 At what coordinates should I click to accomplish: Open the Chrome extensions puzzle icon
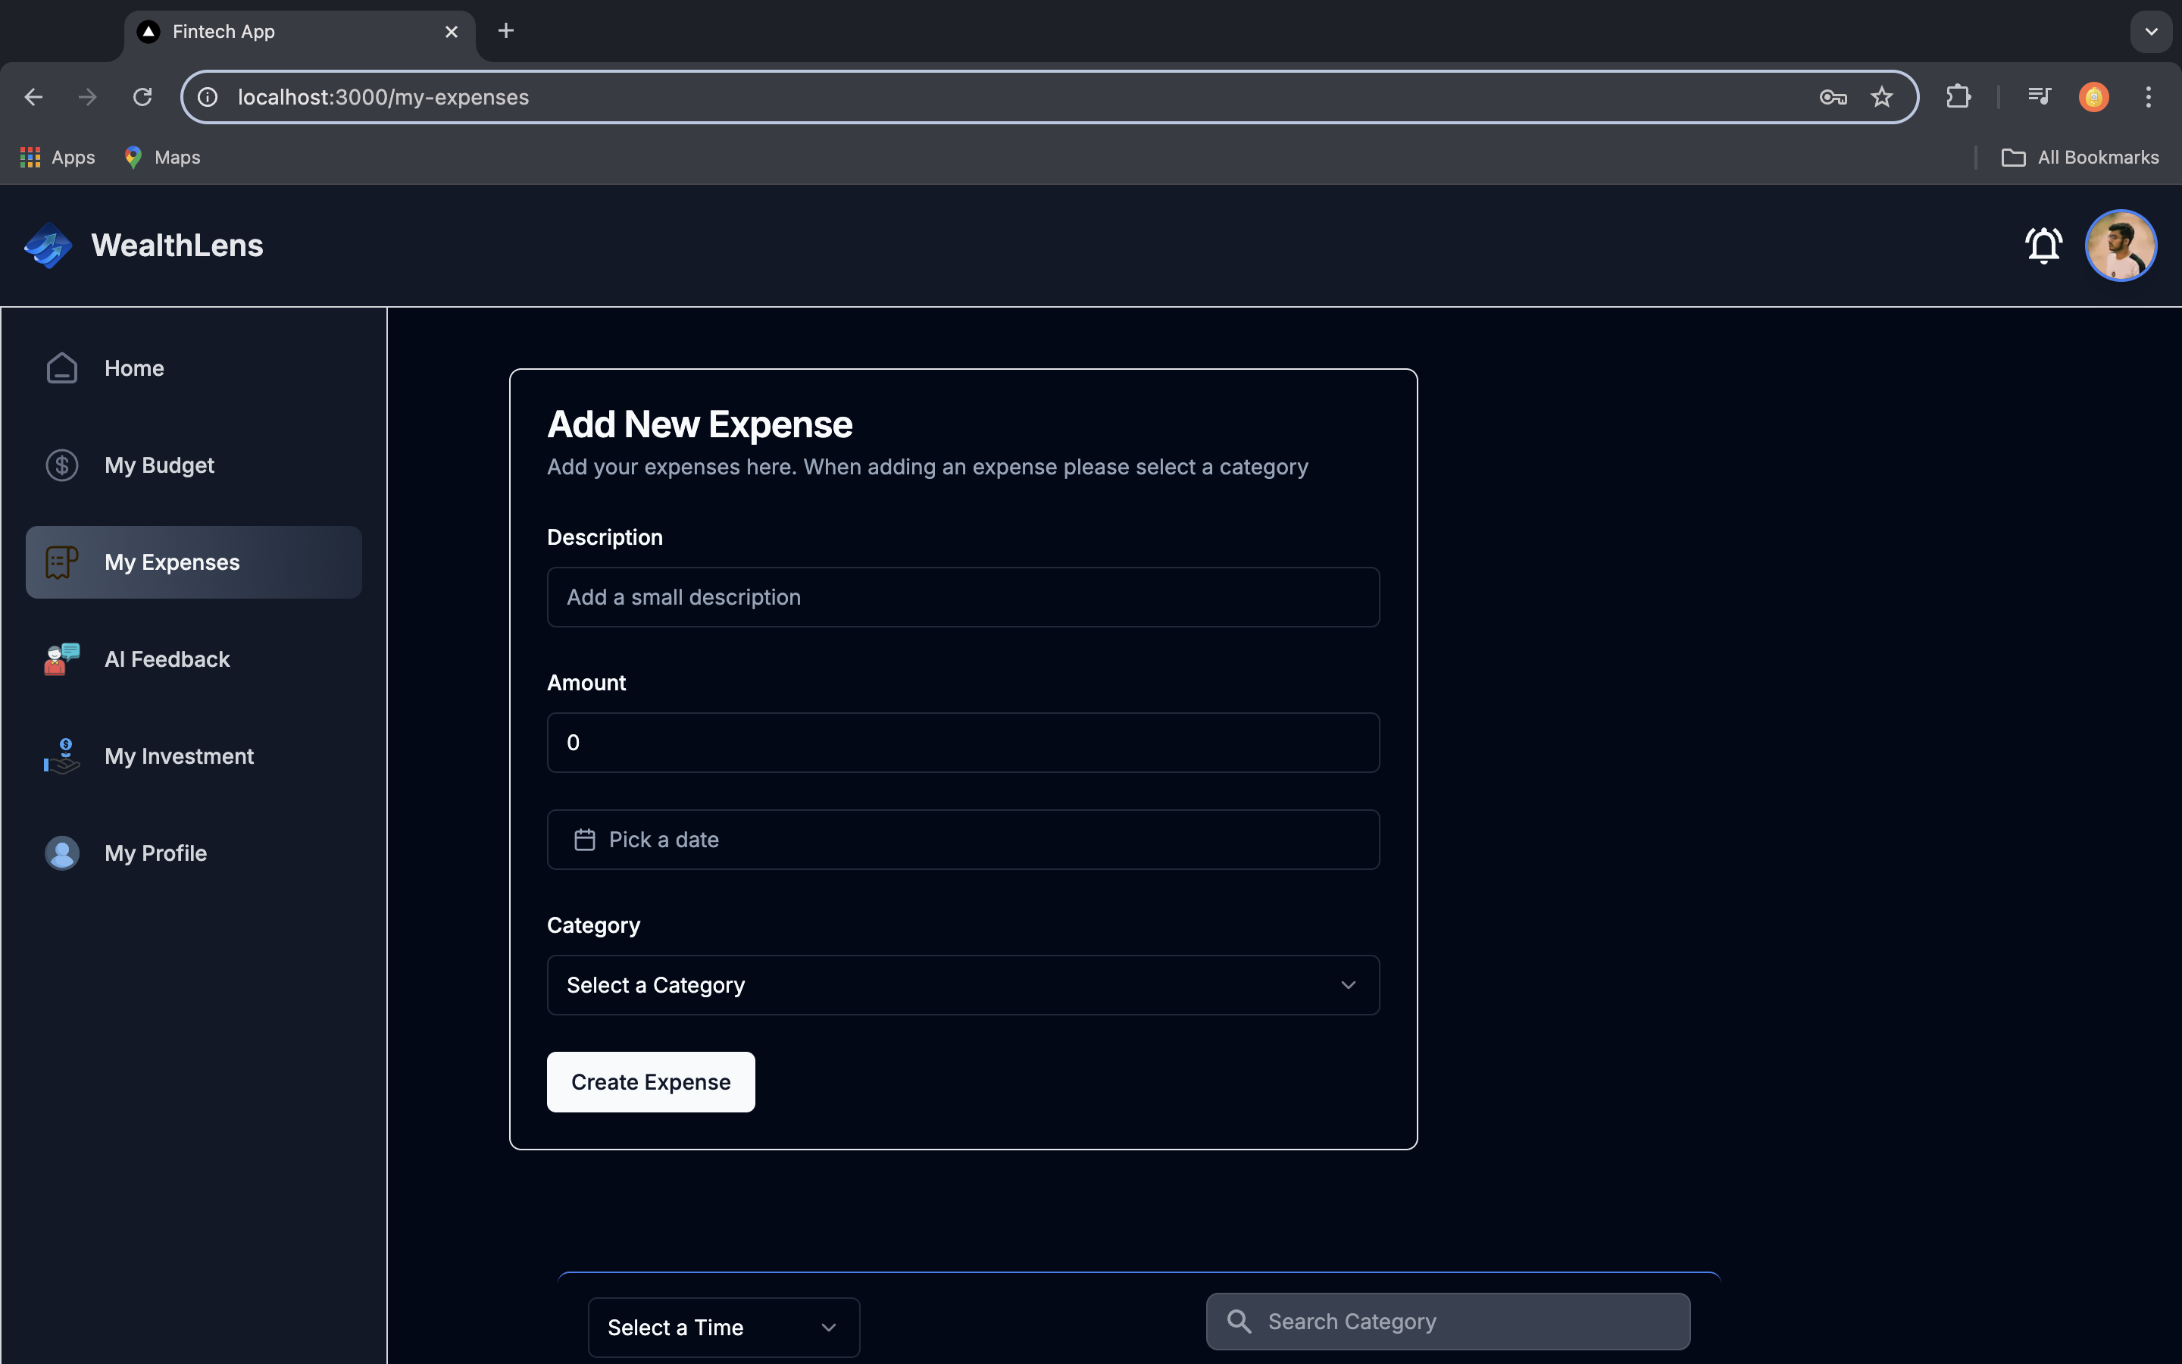pyautogui.click(x=1958, y=98)
